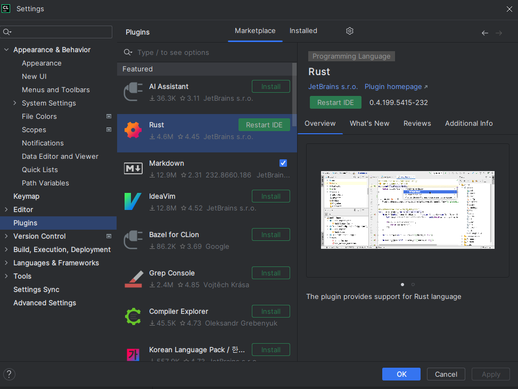
Task: Focus the settings search field
Action: coord(56,32)
